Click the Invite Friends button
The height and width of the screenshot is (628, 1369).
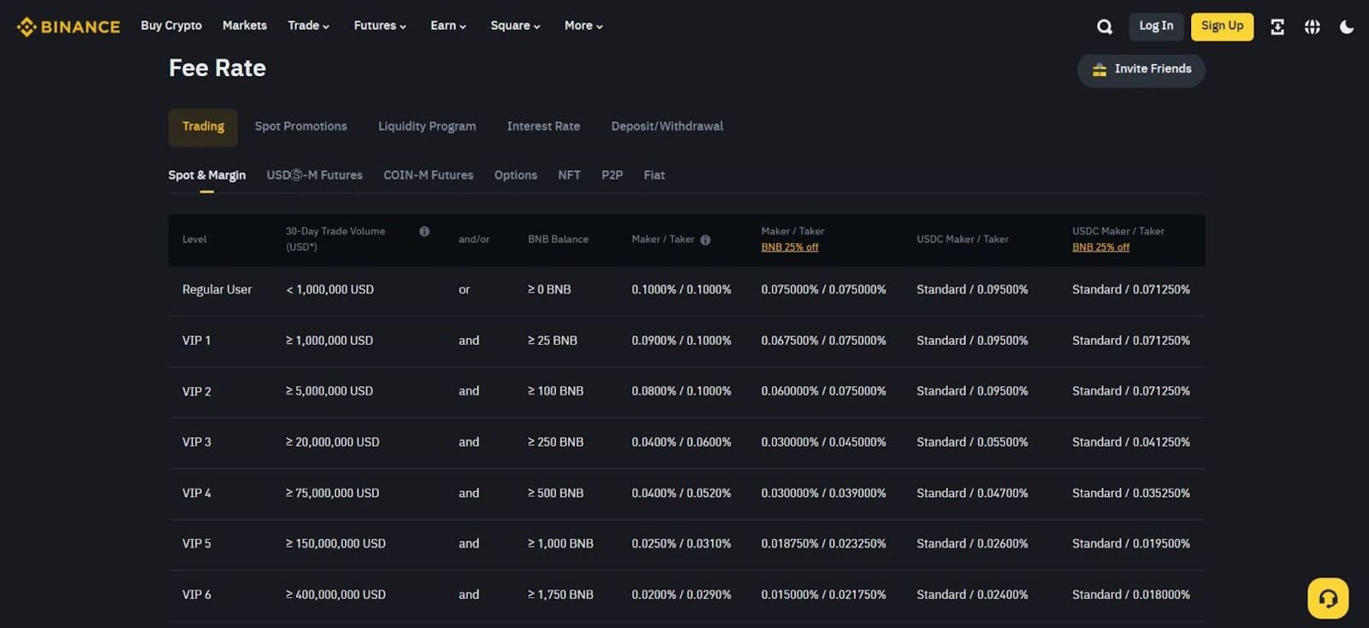coord(1141,69)
